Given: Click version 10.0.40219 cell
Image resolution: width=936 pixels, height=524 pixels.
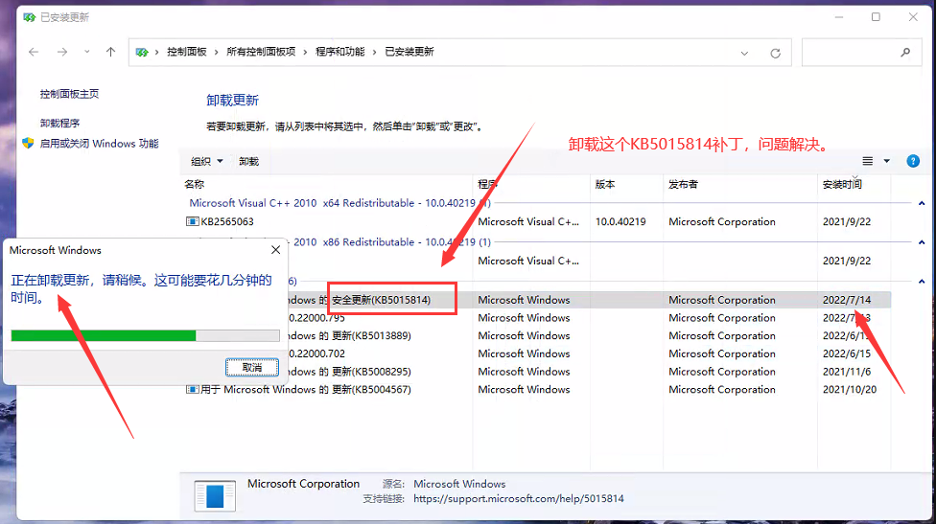Looking at the screenshot, I should [620, 221].
